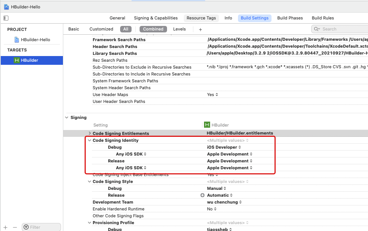Open the General tab
368x231 pixels.
coord(117,18)
